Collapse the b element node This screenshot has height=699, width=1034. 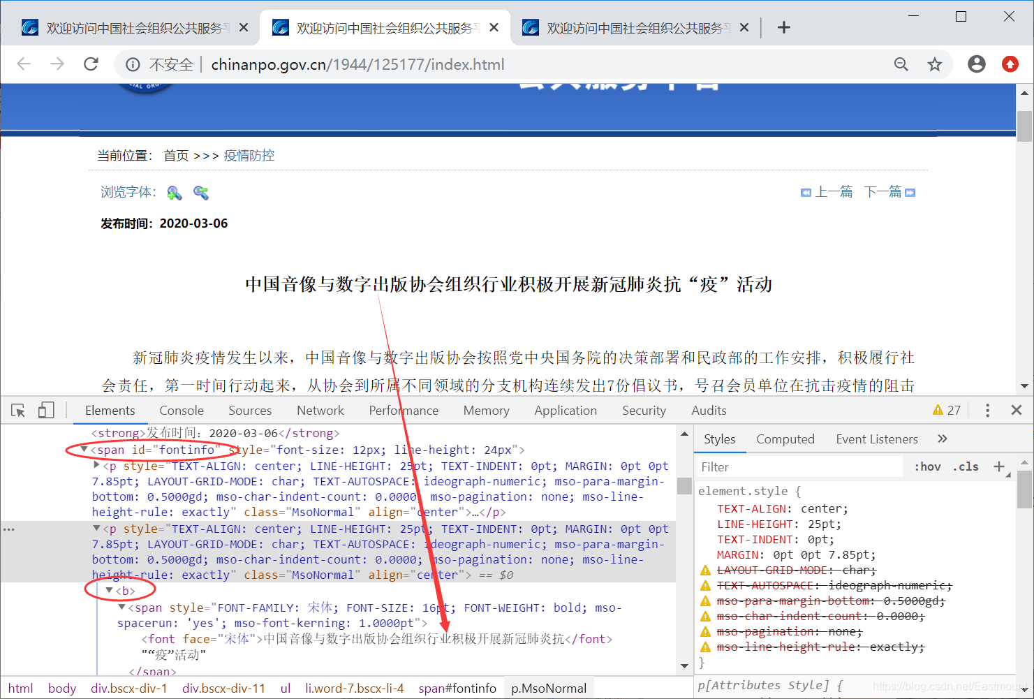[110, 591]
